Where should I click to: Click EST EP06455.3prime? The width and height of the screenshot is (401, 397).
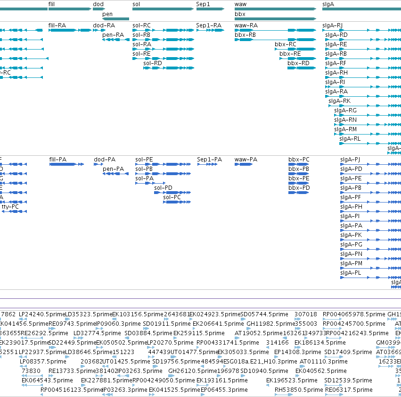[203, 395]
